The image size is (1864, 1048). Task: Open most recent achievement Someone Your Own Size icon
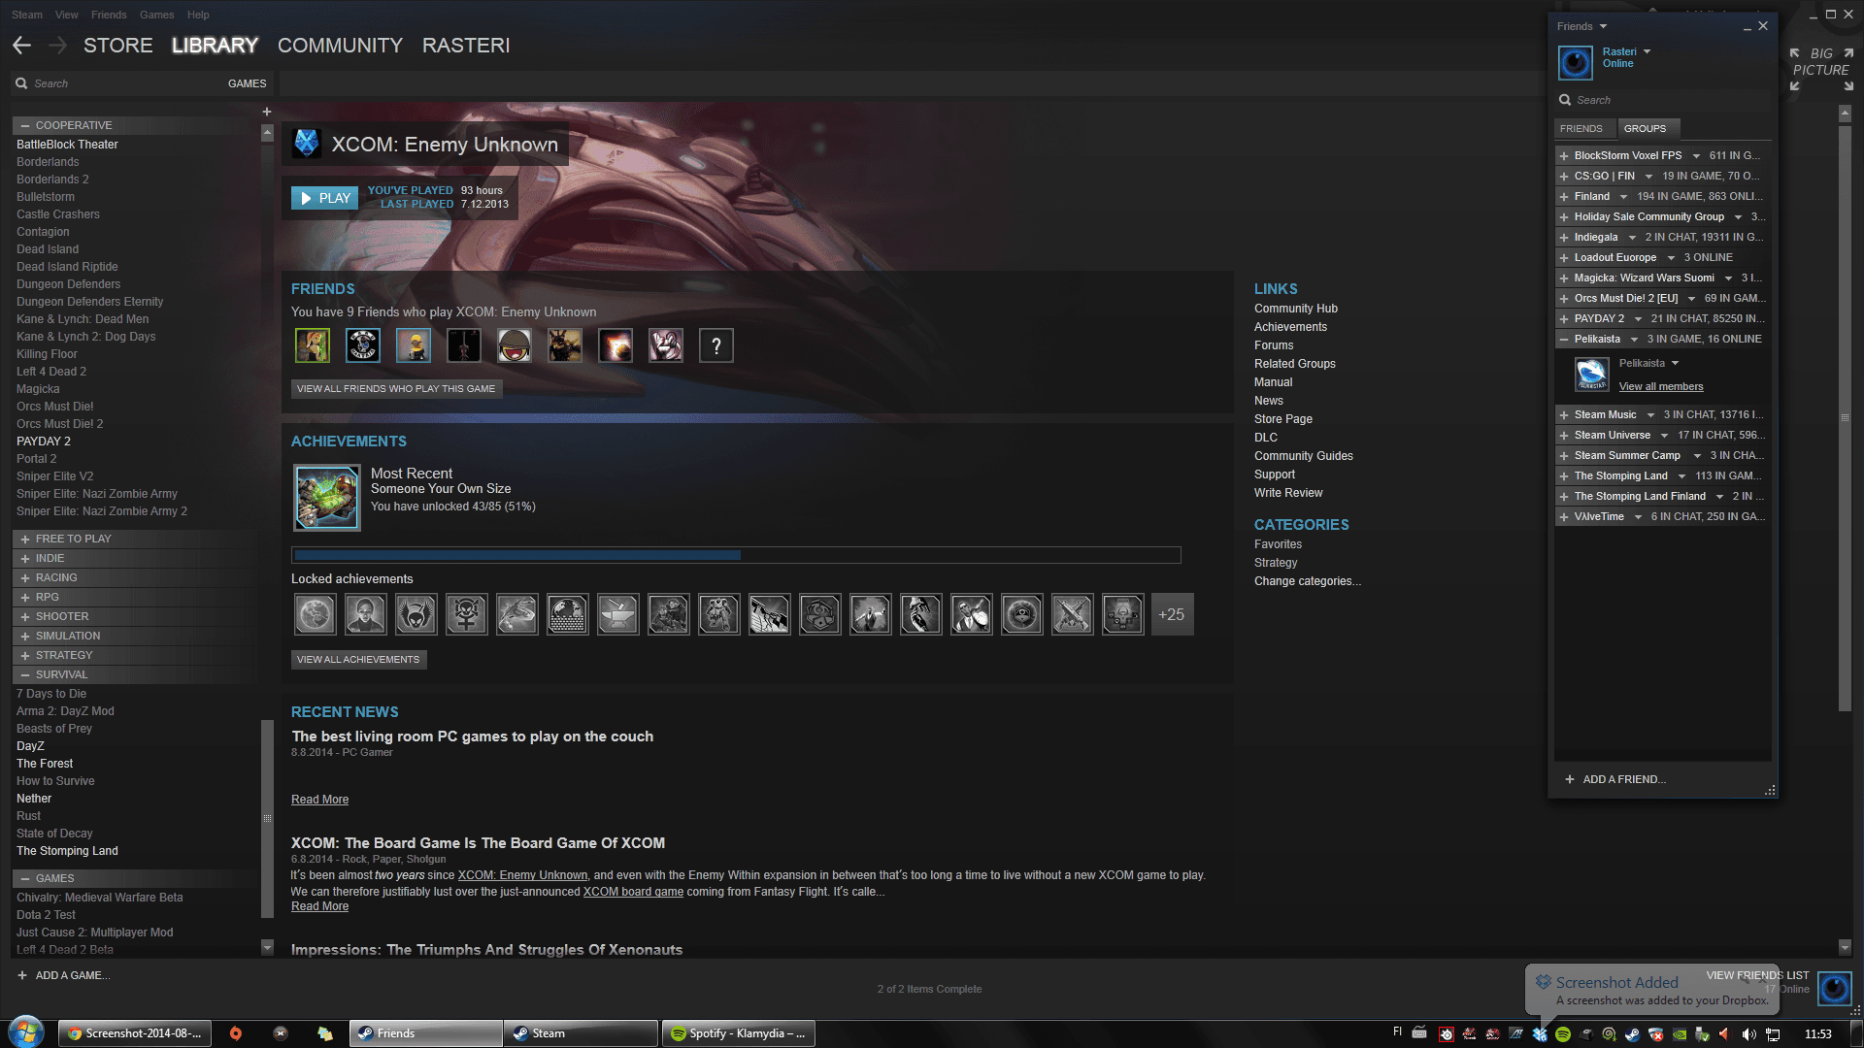327,498
